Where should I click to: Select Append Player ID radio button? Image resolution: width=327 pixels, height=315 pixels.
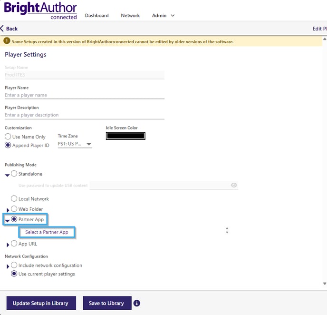pyautogui.click(x=8, y=145)
